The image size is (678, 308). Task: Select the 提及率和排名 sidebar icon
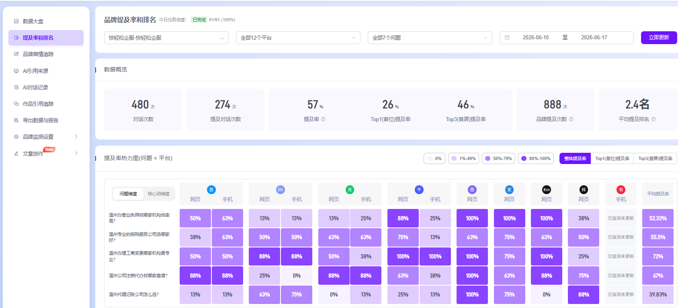(x=16, y=38)
